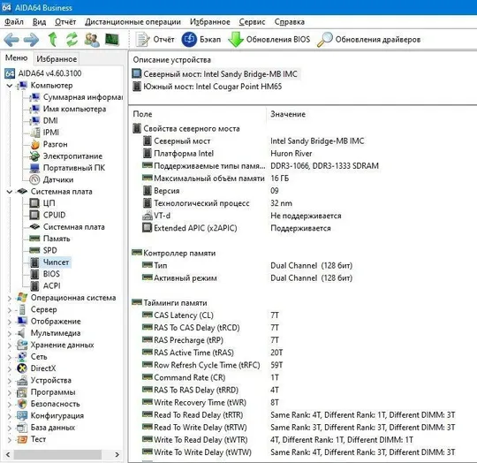Select the Максимальный объём памяти row
The image size is (477, 463).
216,178
